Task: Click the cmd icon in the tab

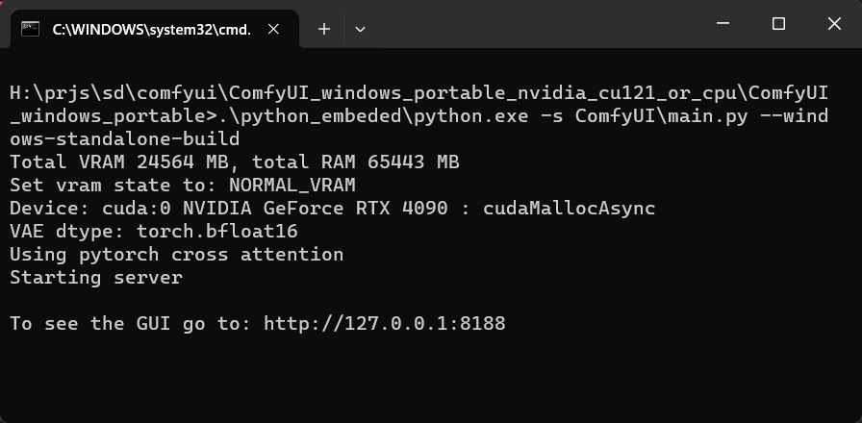Action: [x=31, y=29]
